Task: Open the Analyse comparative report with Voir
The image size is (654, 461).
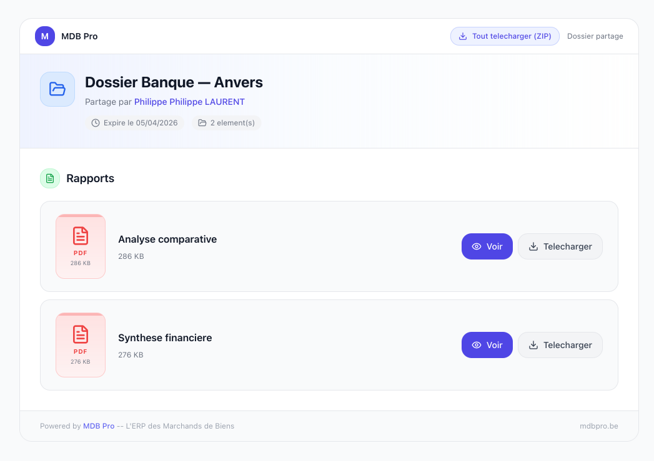Action: tap(487, 246)
